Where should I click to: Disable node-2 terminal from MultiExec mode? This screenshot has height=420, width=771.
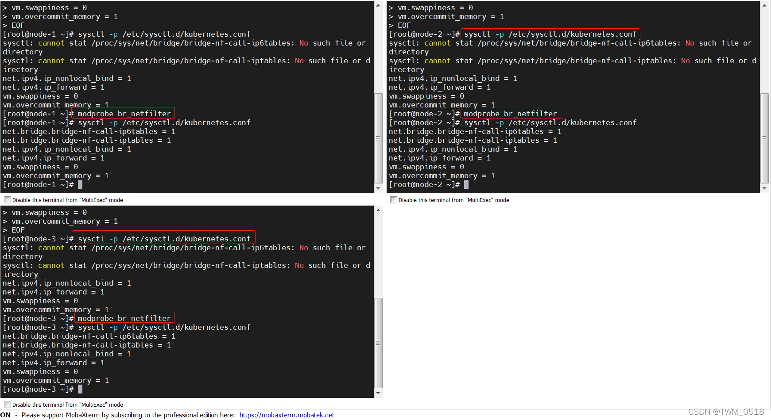coord(394,200)
